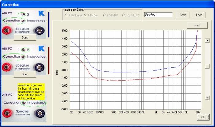Click the black speaker jack in bottom panel
Image resolution: width=215 pixels, height=127 pixels.
39,113
